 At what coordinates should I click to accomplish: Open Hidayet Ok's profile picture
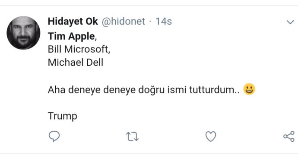[x=23, y=33]
